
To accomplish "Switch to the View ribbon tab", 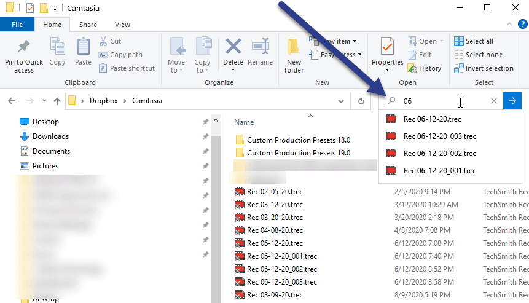I will (x=122, y=25).
